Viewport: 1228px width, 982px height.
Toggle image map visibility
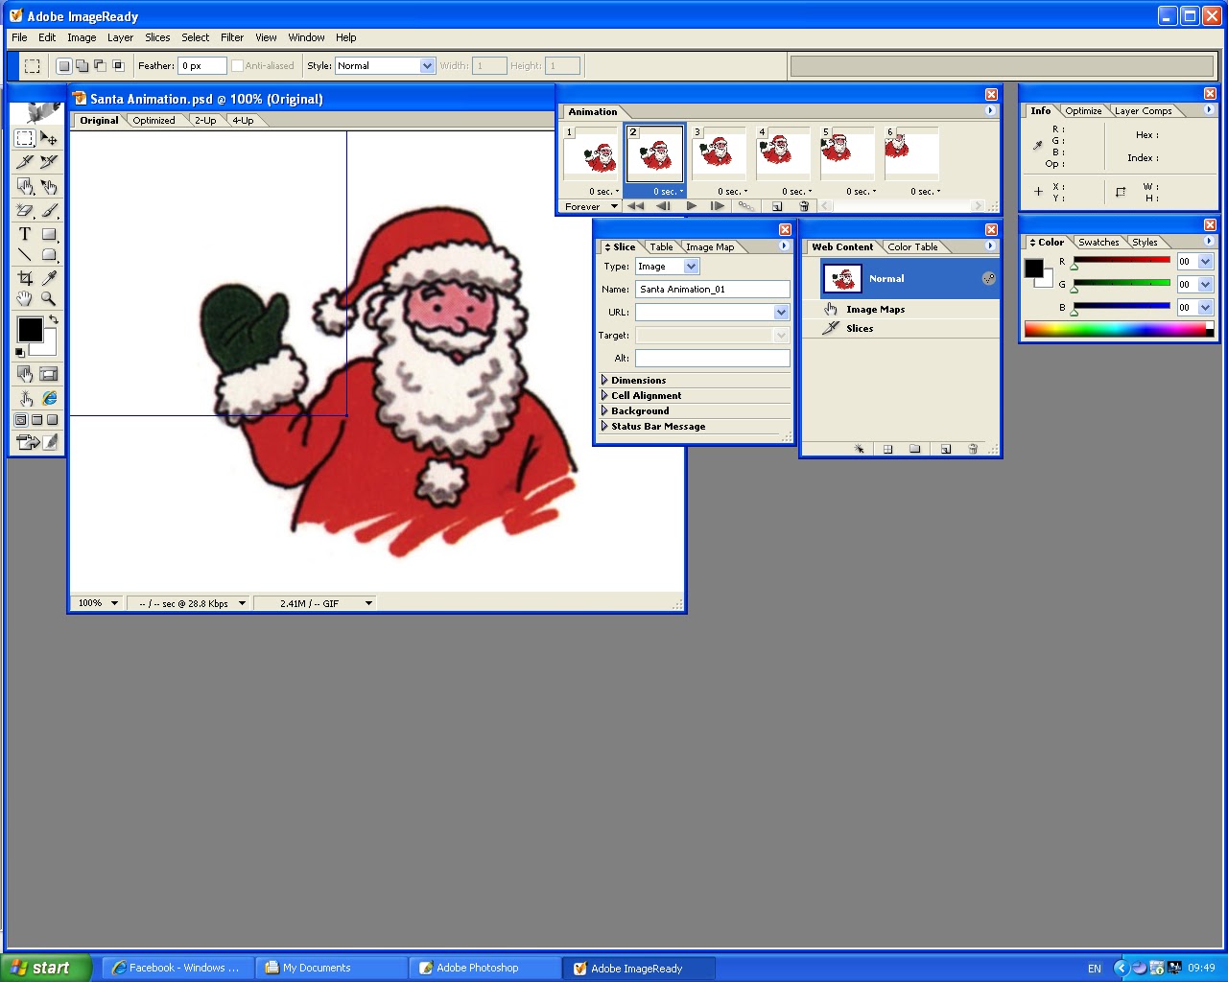click(25, 374)
